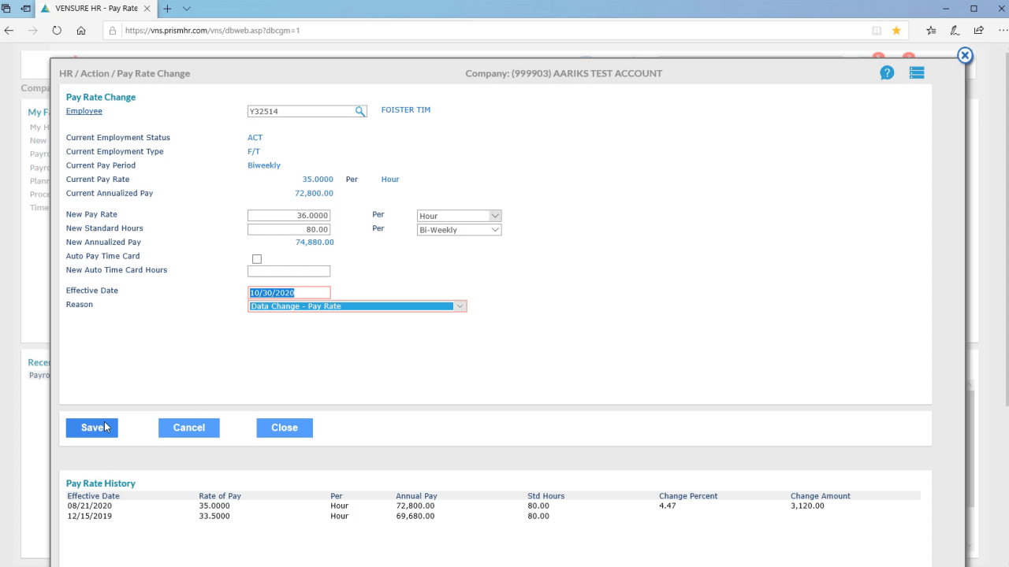The width and height of the screenshot is (1009, 567).
Task: Click the Close button at the bottom
Action: [284, 428]
